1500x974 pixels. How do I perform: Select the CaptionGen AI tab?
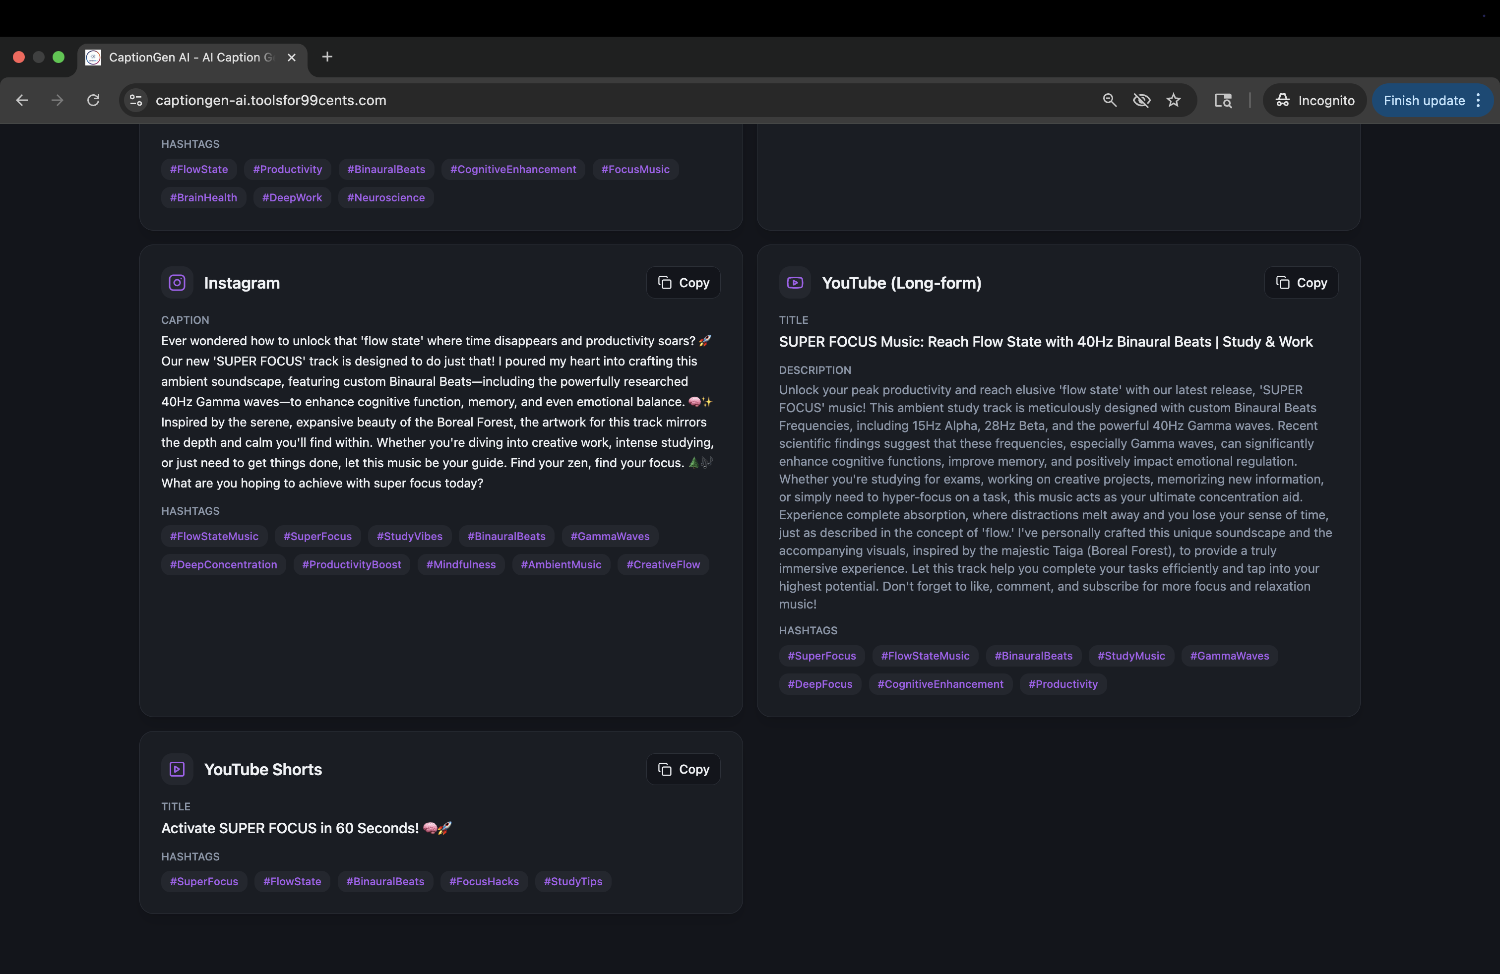[189, 58]
